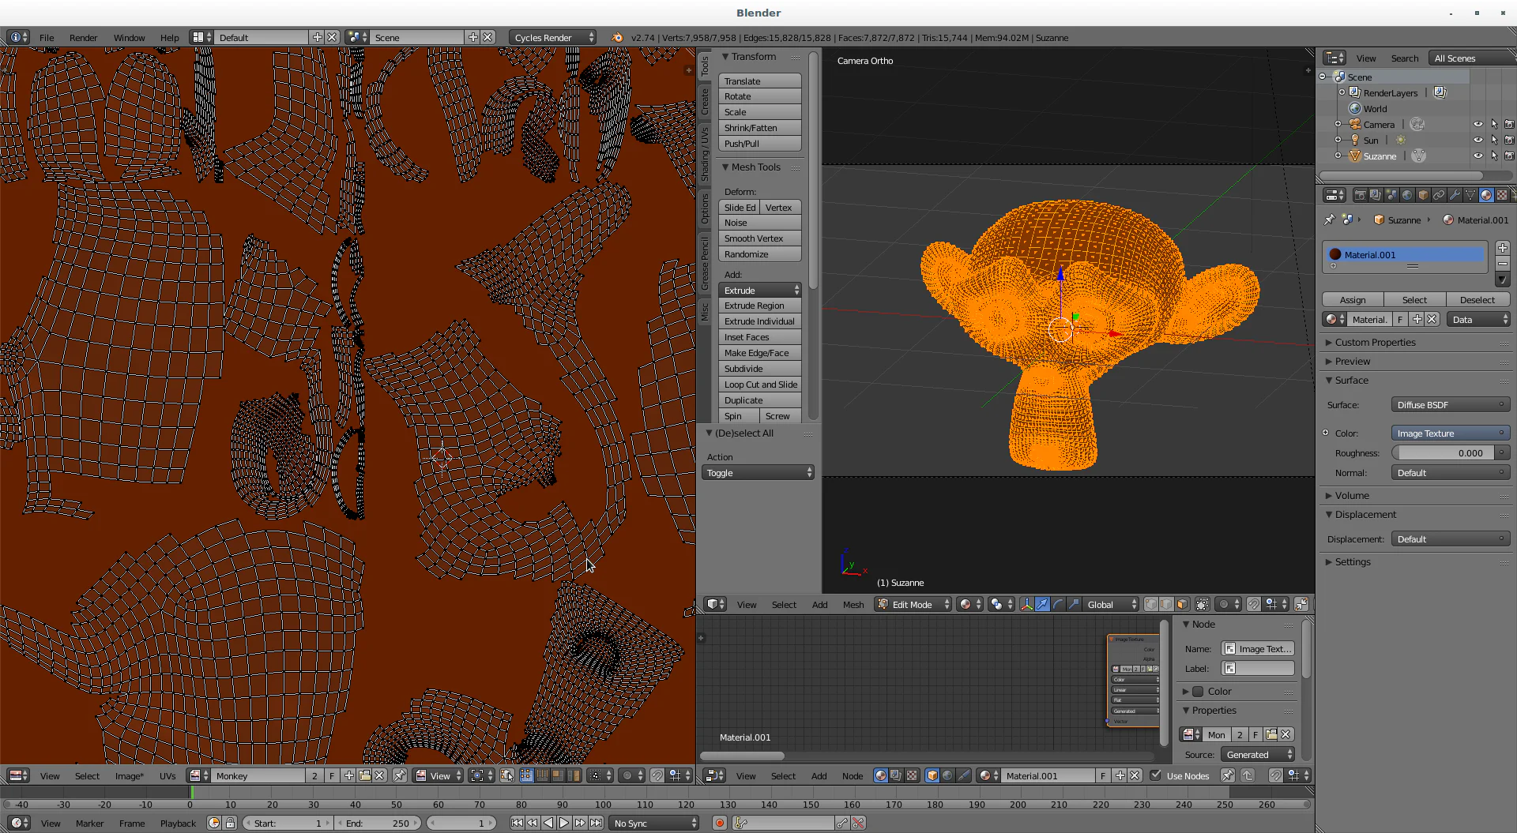Toggle Suzanne selectability arrow in outliner
The image size is (1517, 833).
[1494, 156]
